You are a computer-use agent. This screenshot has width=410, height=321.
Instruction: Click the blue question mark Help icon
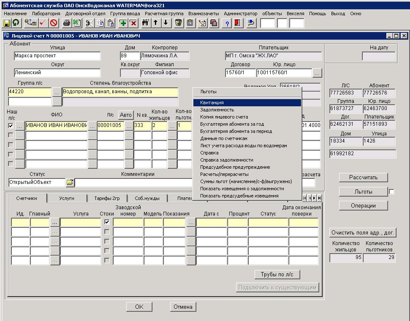click(228, 23)
